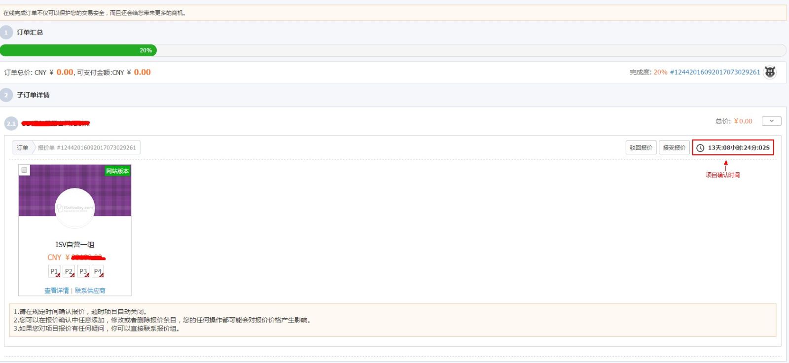Click the green 20% progress bar
Image resolution: width=789 pixels, height=363 pixels.
tap(78, 50)
